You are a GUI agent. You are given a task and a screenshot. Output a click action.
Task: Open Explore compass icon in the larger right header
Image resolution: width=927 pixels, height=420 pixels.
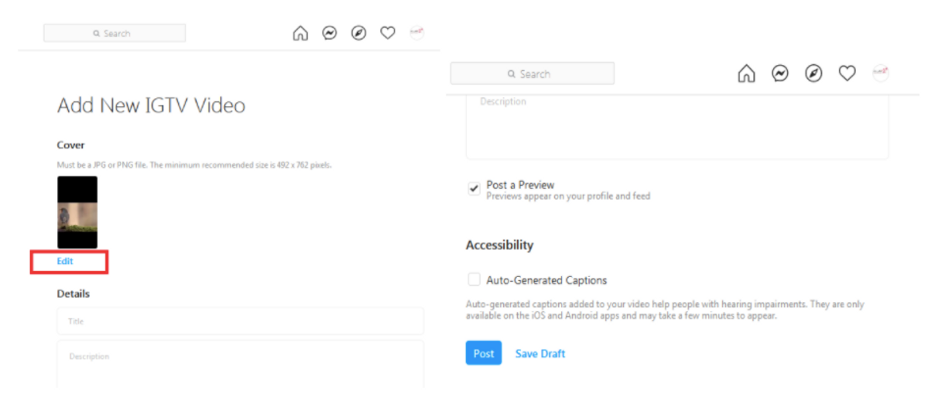click(814, 73)
